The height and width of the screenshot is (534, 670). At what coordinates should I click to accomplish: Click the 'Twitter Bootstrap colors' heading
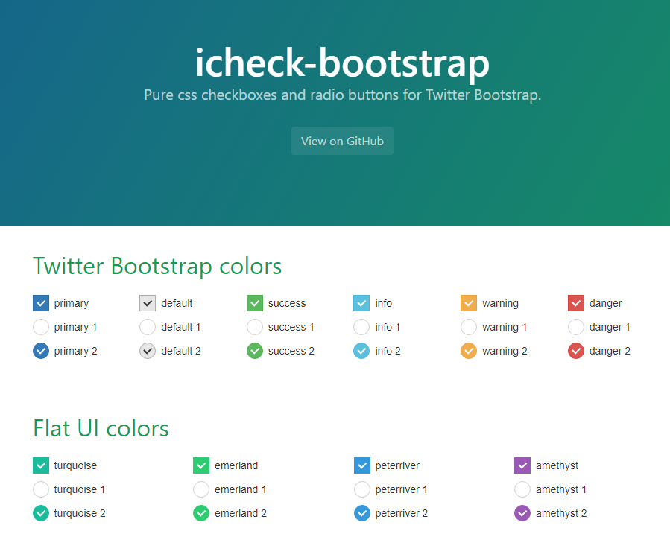[157, 266]
